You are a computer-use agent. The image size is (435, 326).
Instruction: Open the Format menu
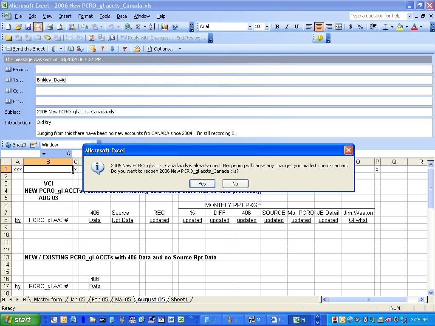(x=85, y=16)
